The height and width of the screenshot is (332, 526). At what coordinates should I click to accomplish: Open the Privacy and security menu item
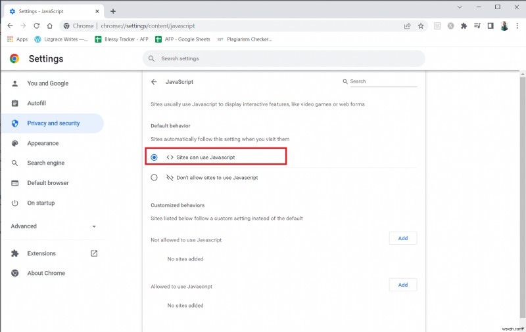coord(53,123)
